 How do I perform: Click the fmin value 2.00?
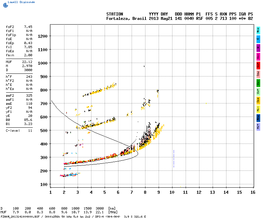(28, 55)
